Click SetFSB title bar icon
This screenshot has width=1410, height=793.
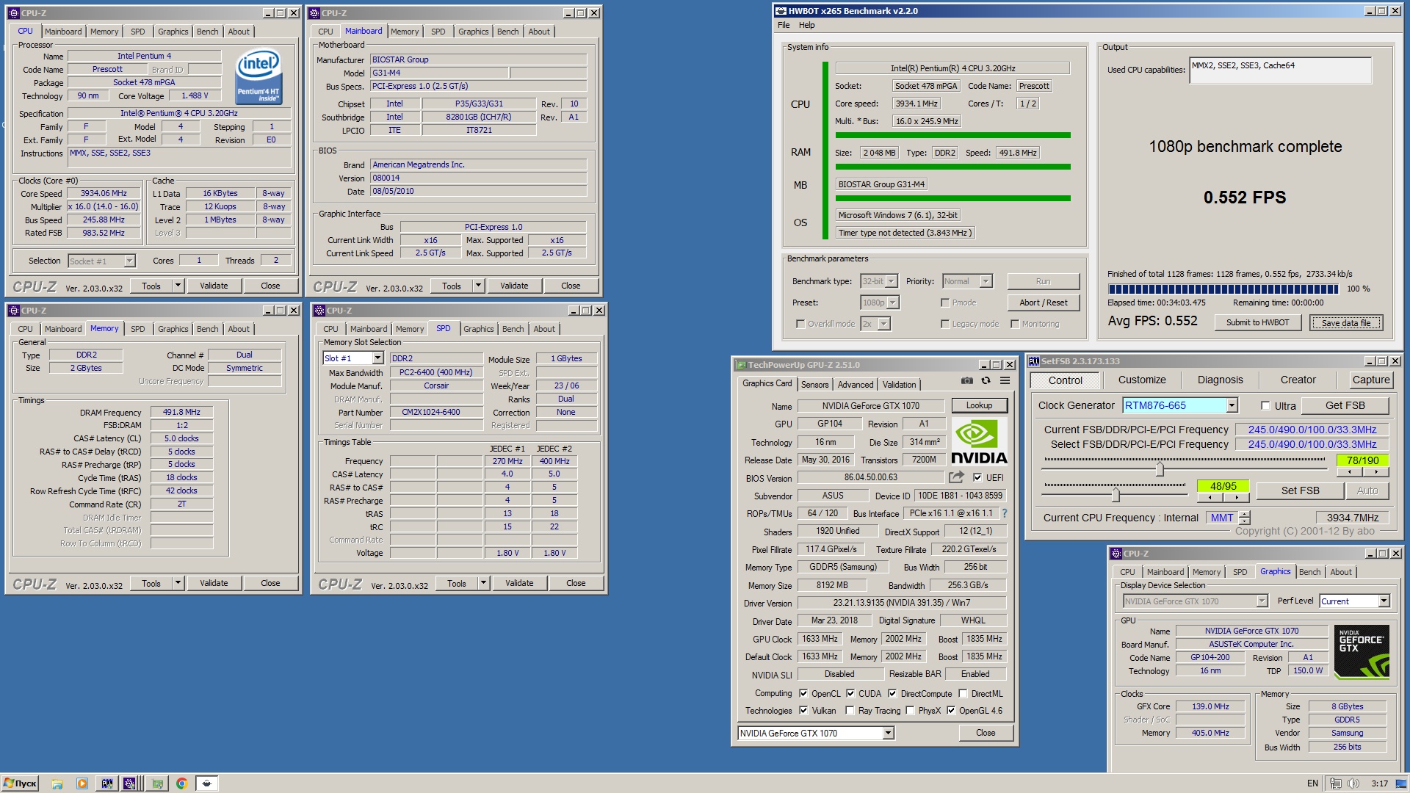1034,361
